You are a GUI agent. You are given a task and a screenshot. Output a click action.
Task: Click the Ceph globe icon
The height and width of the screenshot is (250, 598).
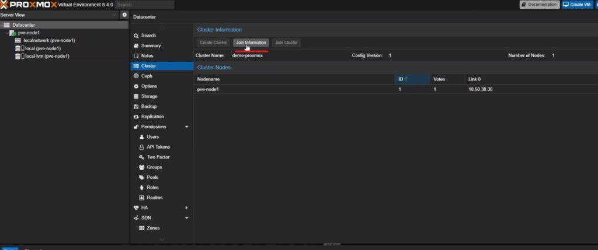coord(136,76)
